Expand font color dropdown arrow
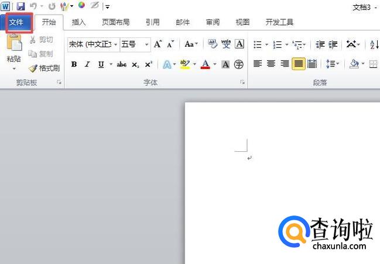The width and height of the screenshot is (380, 264). pyautogui.click(x=215, y=64)
